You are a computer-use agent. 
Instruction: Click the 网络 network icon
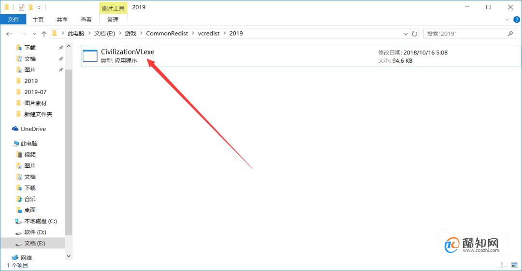tap(15, 257)
